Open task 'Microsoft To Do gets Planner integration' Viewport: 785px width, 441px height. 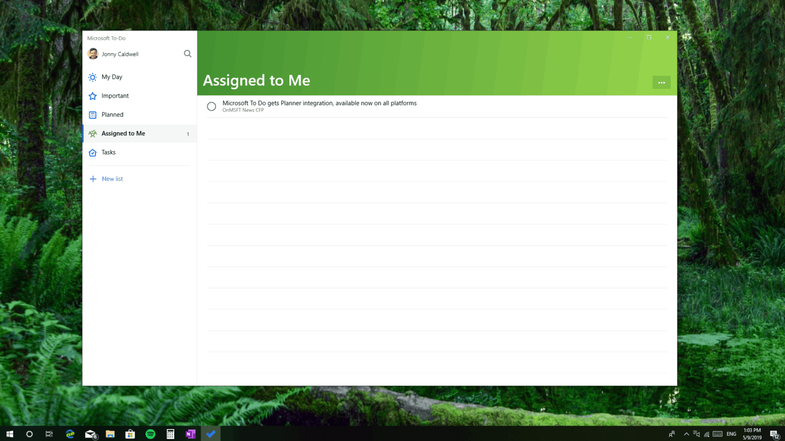tap(320, 103)
